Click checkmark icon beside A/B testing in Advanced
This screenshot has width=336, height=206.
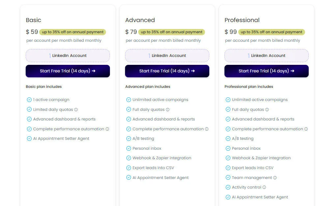(128, 139)
